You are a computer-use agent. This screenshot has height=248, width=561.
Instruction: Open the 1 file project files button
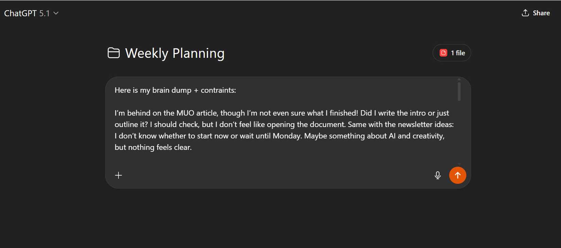pyautogui.click(x=452, y=53)
